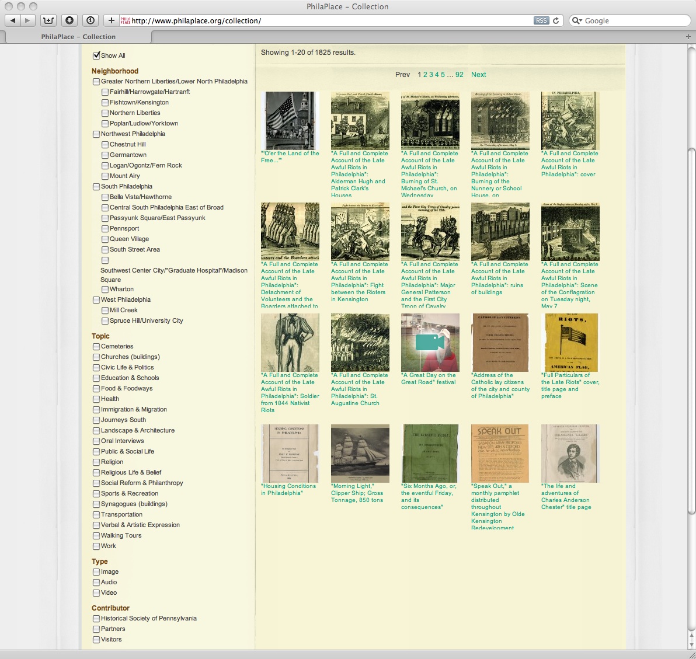
Task: Check the Fishtown/Kensington neighborhood box
Action: point(105,103)
